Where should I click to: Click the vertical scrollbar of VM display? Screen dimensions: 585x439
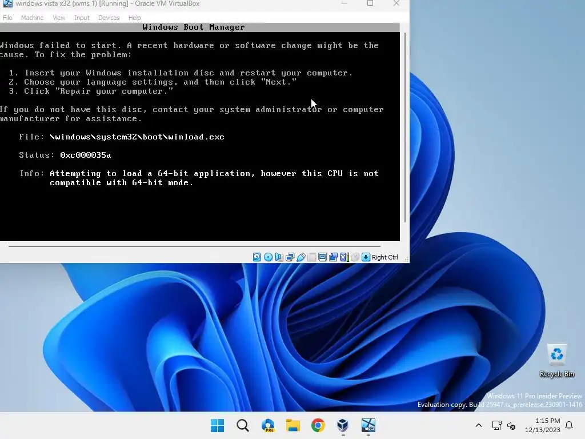(405, 127)
